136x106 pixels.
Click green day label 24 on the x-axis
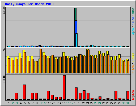[100, 103]
